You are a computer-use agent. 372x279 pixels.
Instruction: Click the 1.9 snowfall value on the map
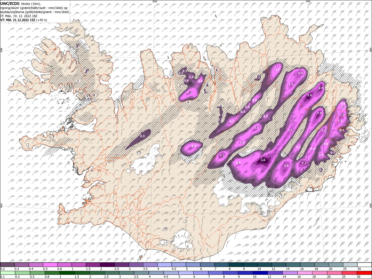(319, 113)
